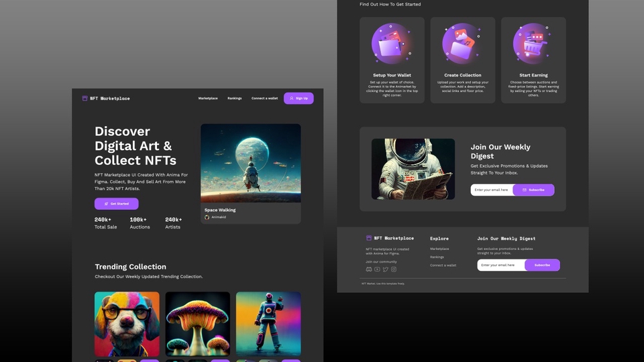Open the Space Walking NFT image
This screenshot has width=644, height=362.
pyautogui.click(x=250, y=163)
